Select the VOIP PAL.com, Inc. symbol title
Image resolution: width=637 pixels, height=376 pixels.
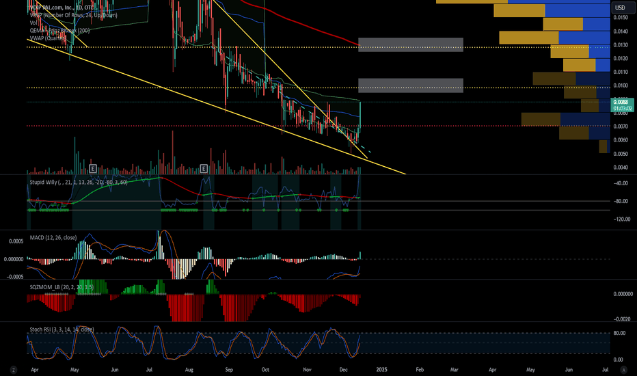coord(63,8)
